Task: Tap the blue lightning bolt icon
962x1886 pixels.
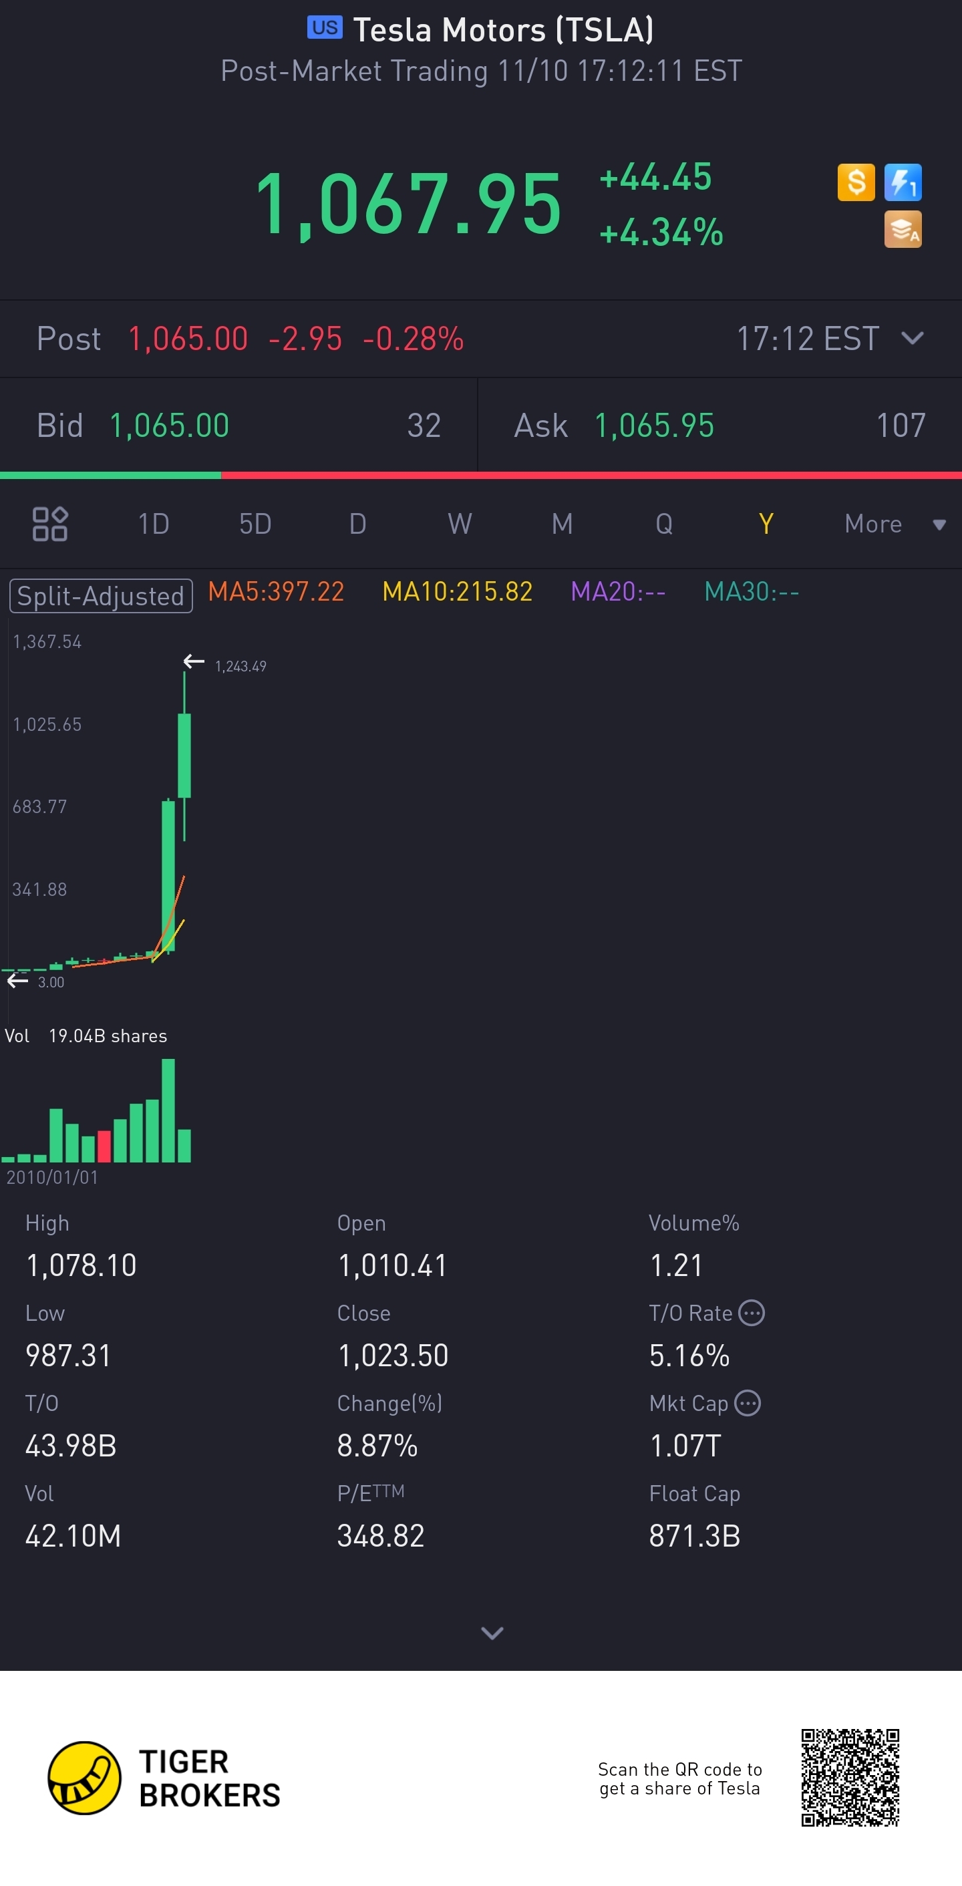Action: tap(903, 182)
